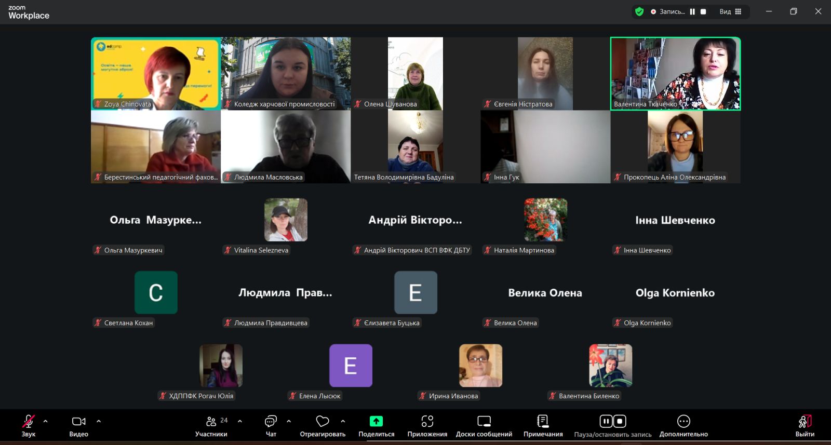This screenshot has height=445, width=831.
Task: Expand audio options arrow next to Звук
Action: (x=46, y=421)
